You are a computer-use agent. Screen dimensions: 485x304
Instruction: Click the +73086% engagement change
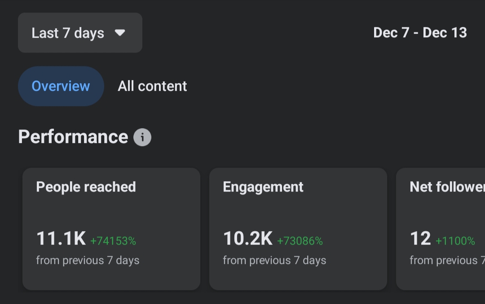tap(300, 241)
